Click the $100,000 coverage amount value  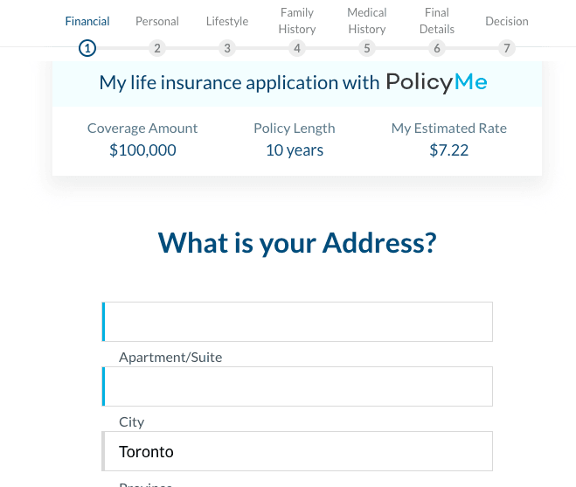pos(142,150)
